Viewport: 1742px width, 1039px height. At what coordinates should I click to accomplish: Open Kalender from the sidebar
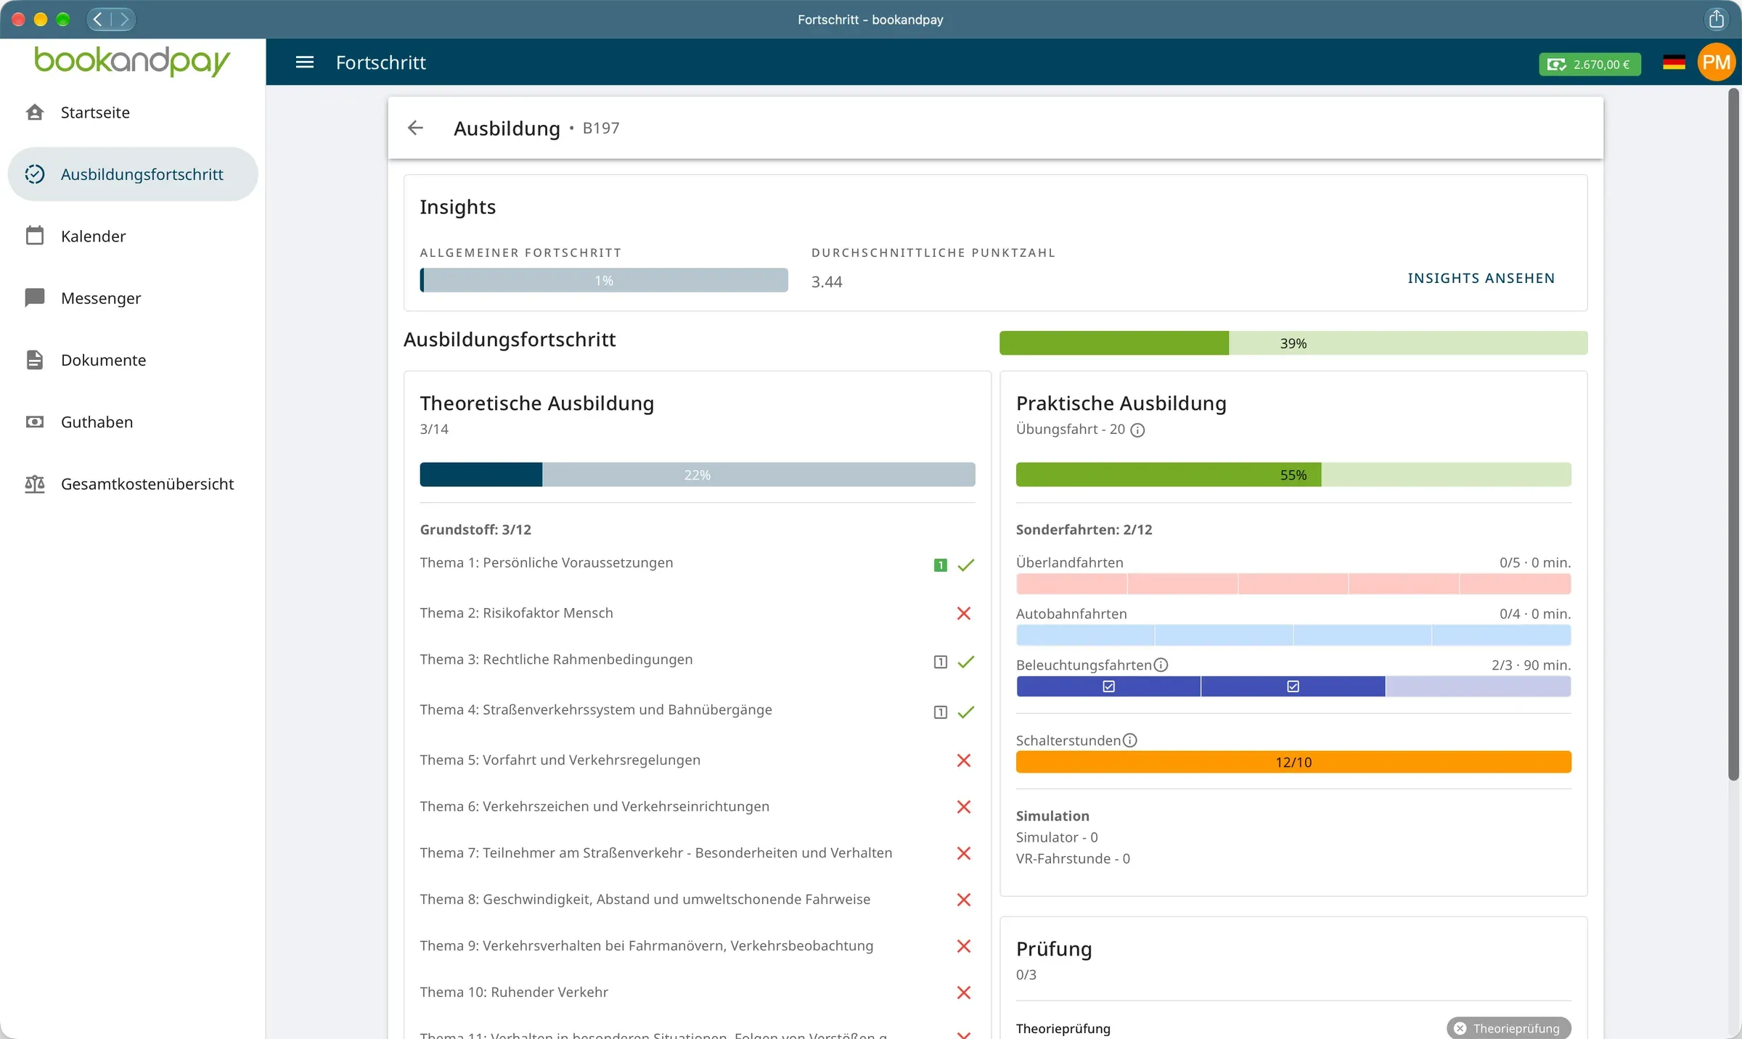133,236
